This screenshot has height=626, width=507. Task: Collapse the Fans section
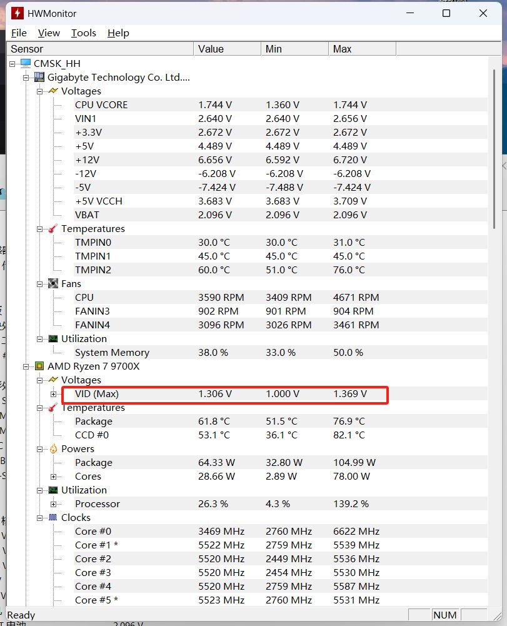39,283
